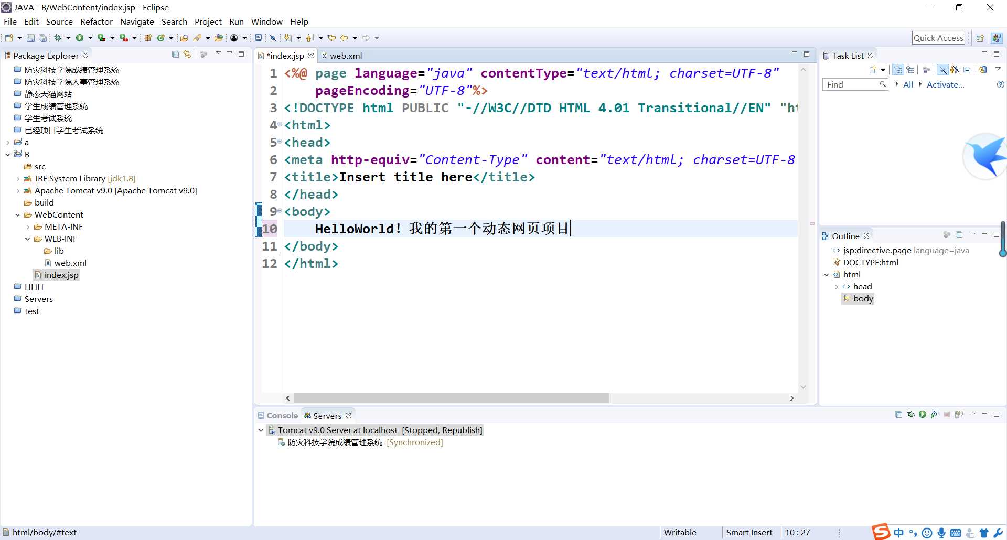Click the Debug bug icon in main toolbar
Viewport: 1007px width, 540px height.
[x=58, y=38]
